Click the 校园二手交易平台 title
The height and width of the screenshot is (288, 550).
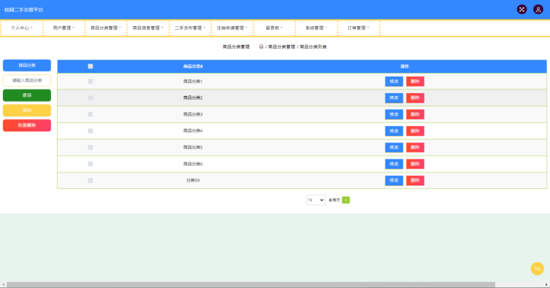tap(23, 9)
